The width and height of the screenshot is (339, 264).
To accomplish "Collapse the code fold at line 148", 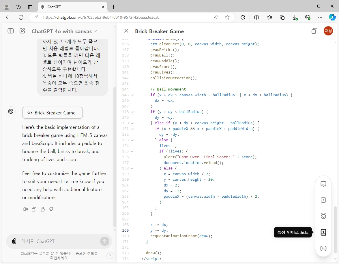I will click(x=132, y=112).
